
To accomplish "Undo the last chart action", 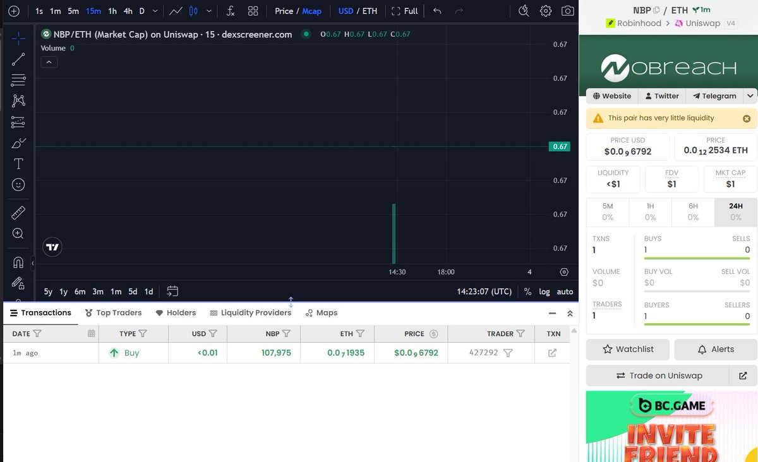I will click(x=437, y=11).
